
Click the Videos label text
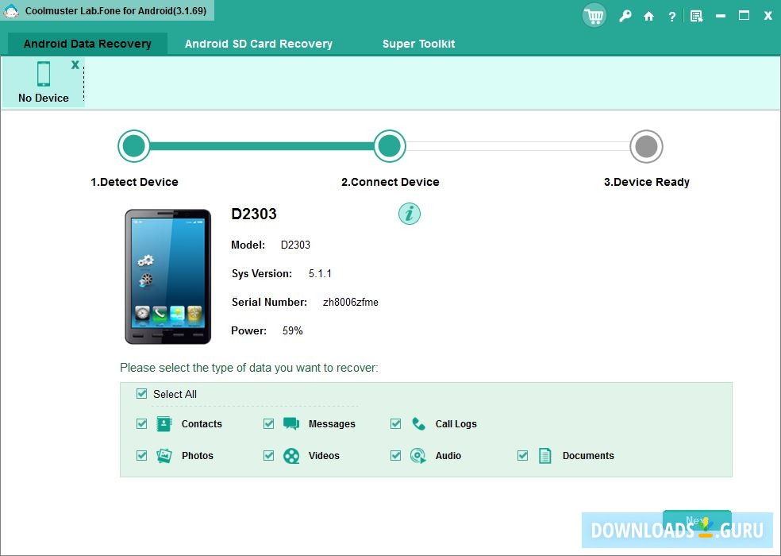tap(324, 456)
